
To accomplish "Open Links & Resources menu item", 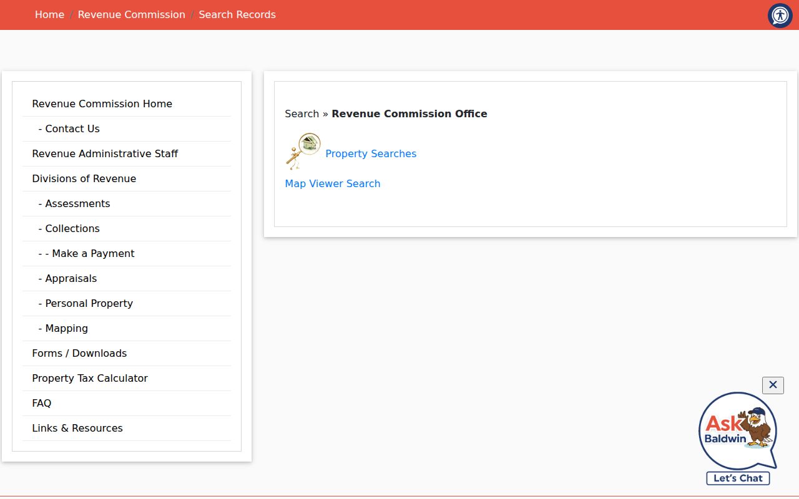I will point(127,428).
